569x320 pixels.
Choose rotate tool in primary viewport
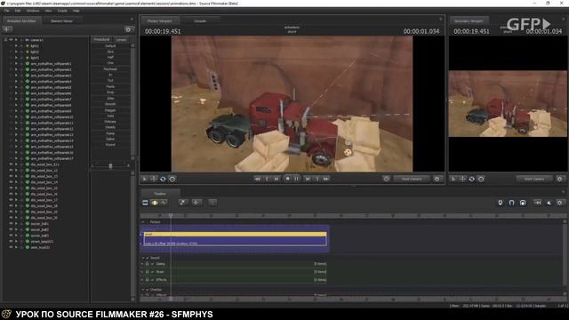tap(163, 179)
